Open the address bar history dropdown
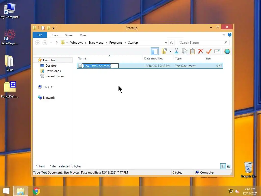Image resolution: width=261 pixels, height=196 pixels. point(166,43)
